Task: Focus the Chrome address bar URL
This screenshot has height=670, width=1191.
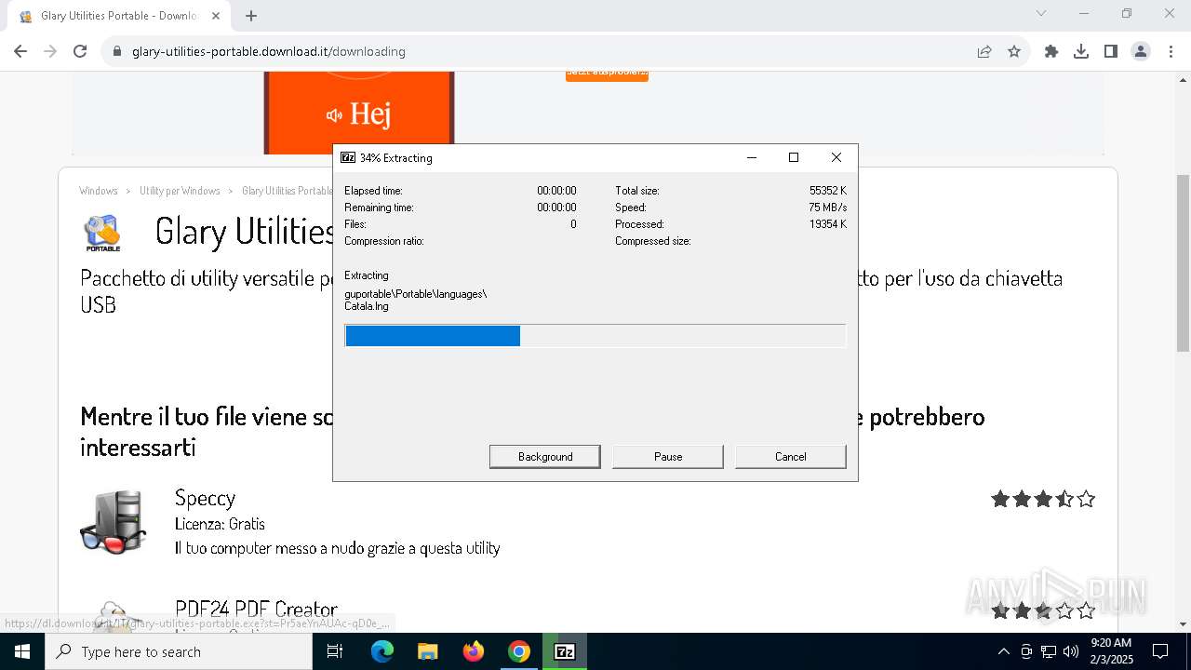Action: (269, 51)
